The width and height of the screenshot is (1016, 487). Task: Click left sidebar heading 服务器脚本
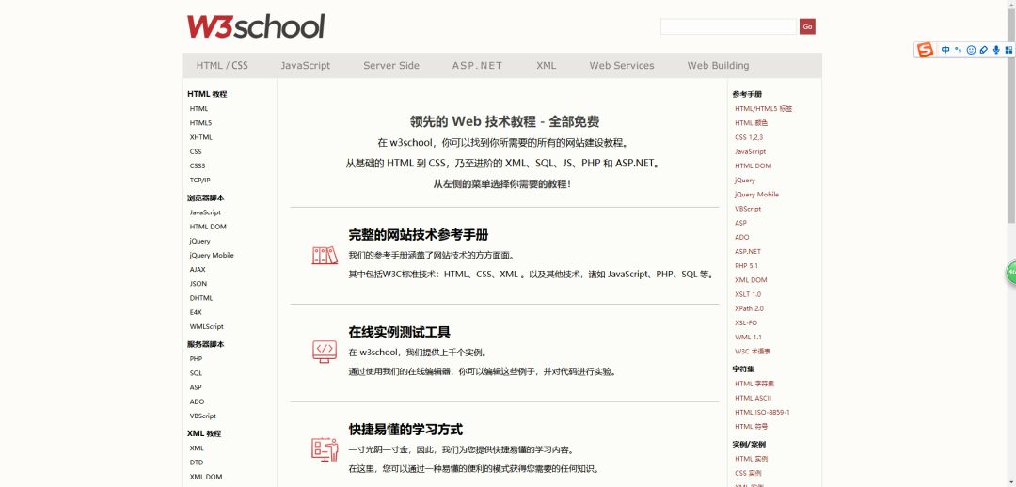205,344
